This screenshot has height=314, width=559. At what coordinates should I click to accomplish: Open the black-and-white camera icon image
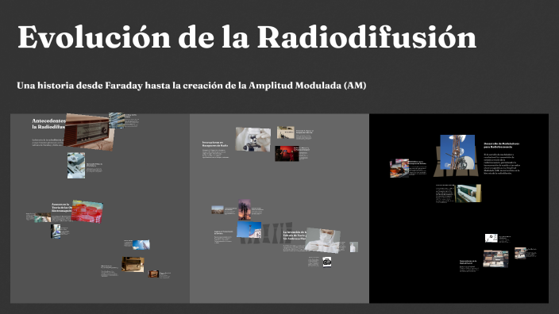(x=327, y=262)
